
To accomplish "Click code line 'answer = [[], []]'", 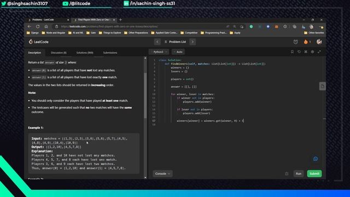I will pyautogui.click(x=184, y=86).
